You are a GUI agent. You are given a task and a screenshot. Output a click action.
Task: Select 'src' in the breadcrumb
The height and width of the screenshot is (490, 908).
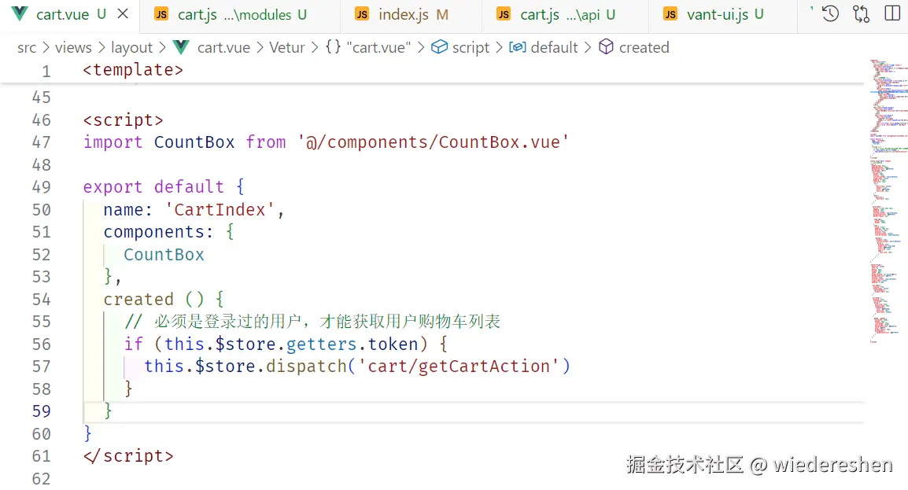[27, 47]
